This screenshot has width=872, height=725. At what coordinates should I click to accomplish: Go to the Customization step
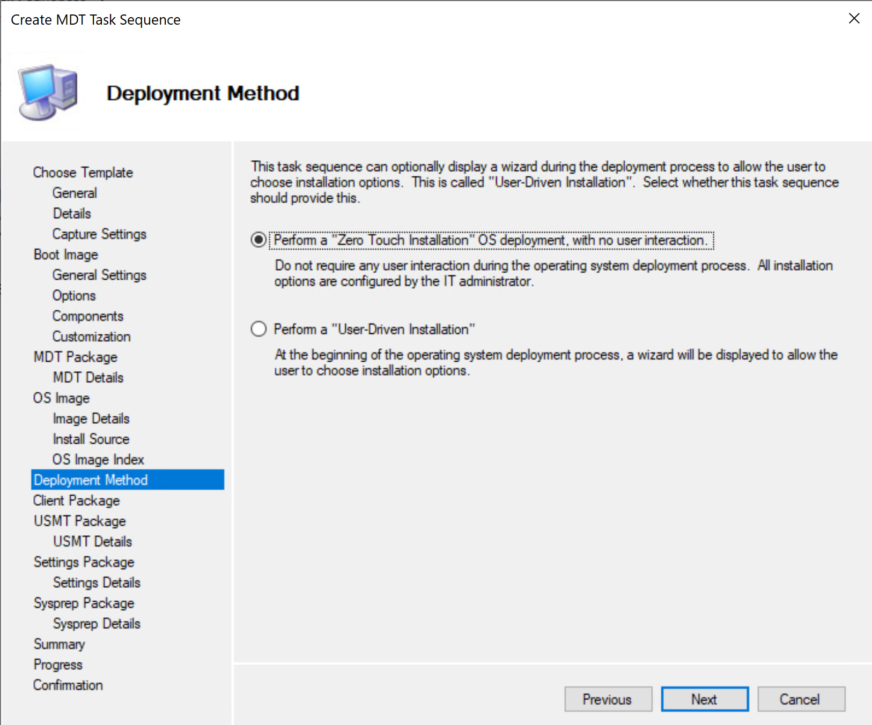click(91, 336)
